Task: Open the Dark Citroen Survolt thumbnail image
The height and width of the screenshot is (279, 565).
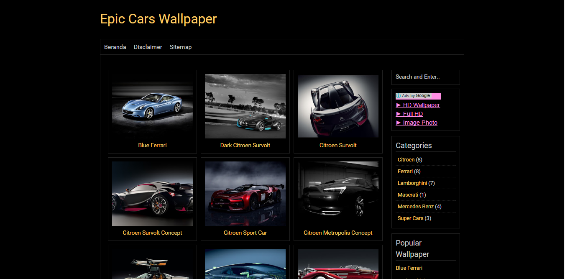Action: click(x=245, y=106)
